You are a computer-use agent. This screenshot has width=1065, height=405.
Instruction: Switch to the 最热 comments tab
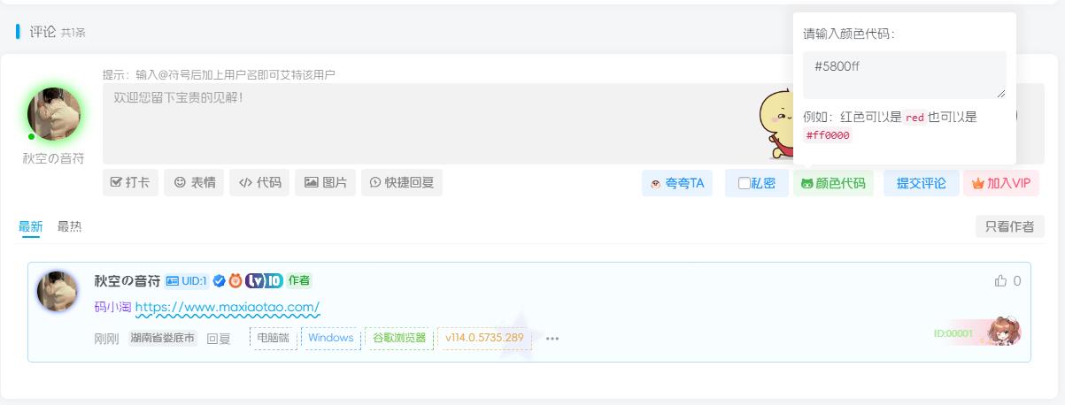(x=69, y=226)
